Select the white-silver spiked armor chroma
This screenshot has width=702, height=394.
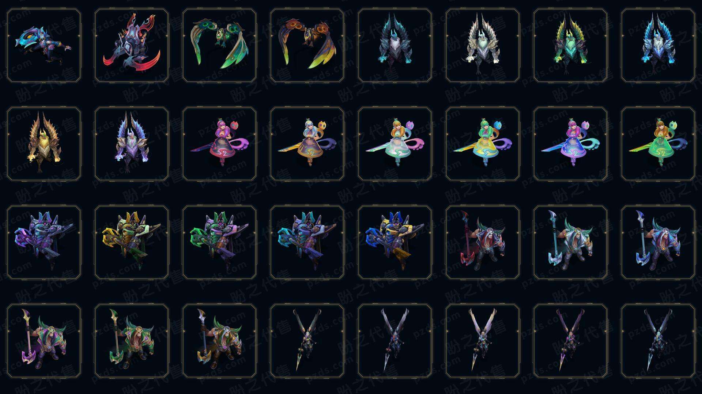[483, 46]
